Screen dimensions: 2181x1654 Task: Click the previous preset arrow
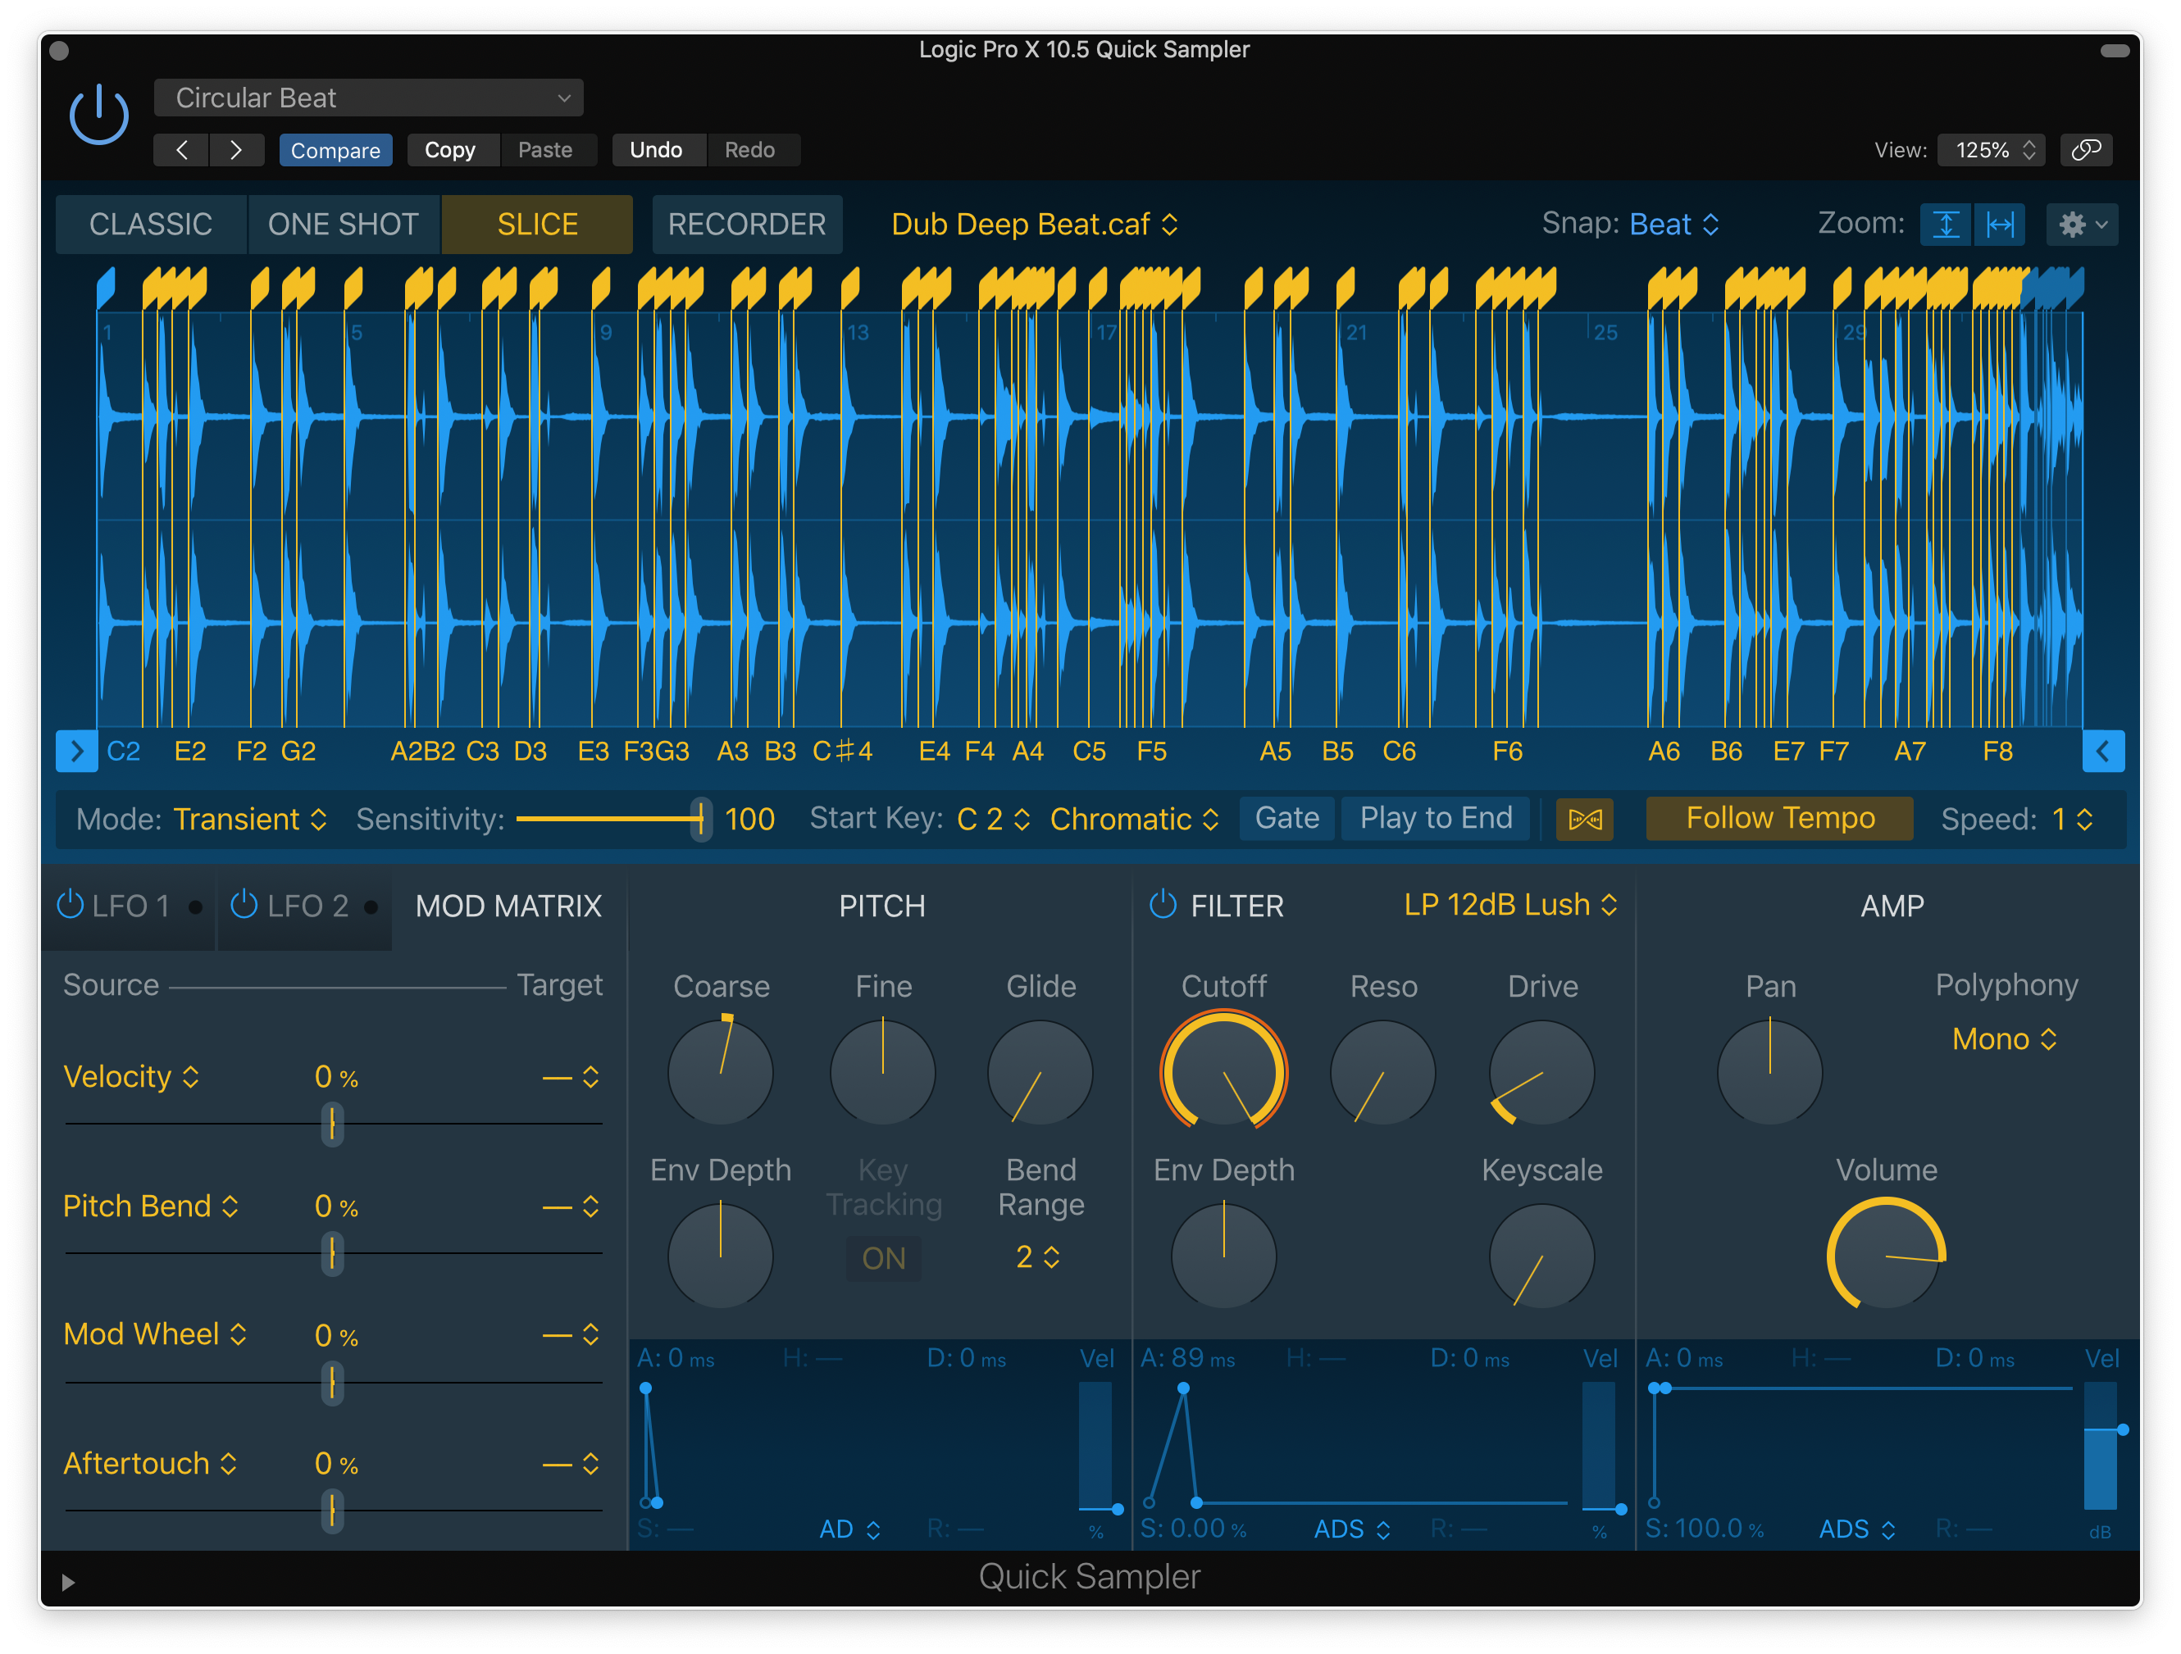coord(182,150)
